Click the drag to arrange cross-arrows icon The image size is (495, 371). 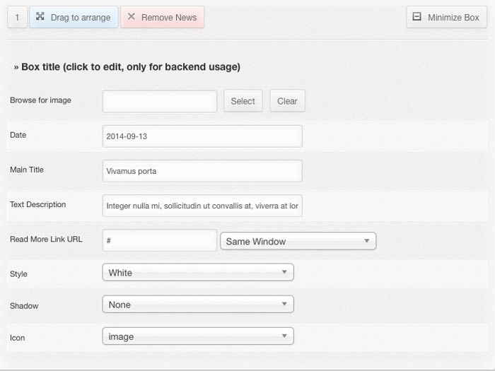(x=40, y=16)
